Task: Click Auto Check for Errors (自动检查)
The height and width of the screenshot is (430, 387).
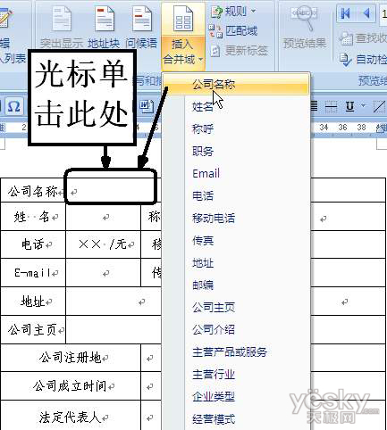Action: 363,60
